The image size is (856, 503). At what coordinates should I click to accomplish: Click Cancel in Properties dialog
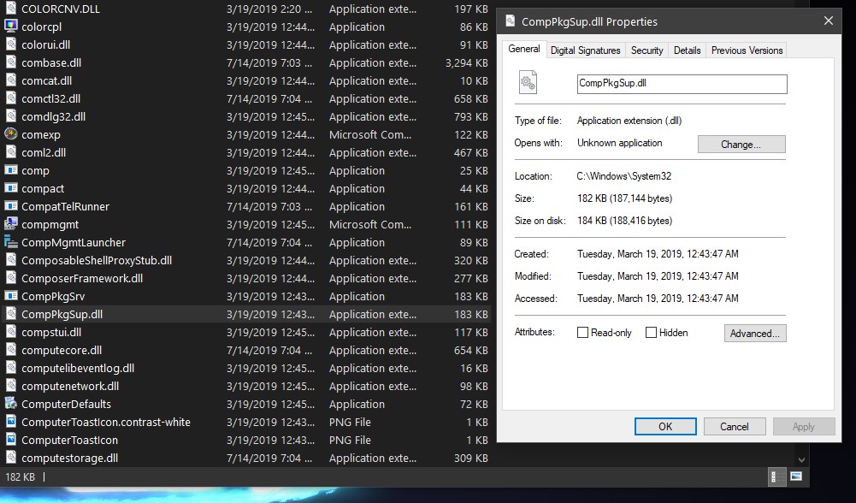pos(735,427)
